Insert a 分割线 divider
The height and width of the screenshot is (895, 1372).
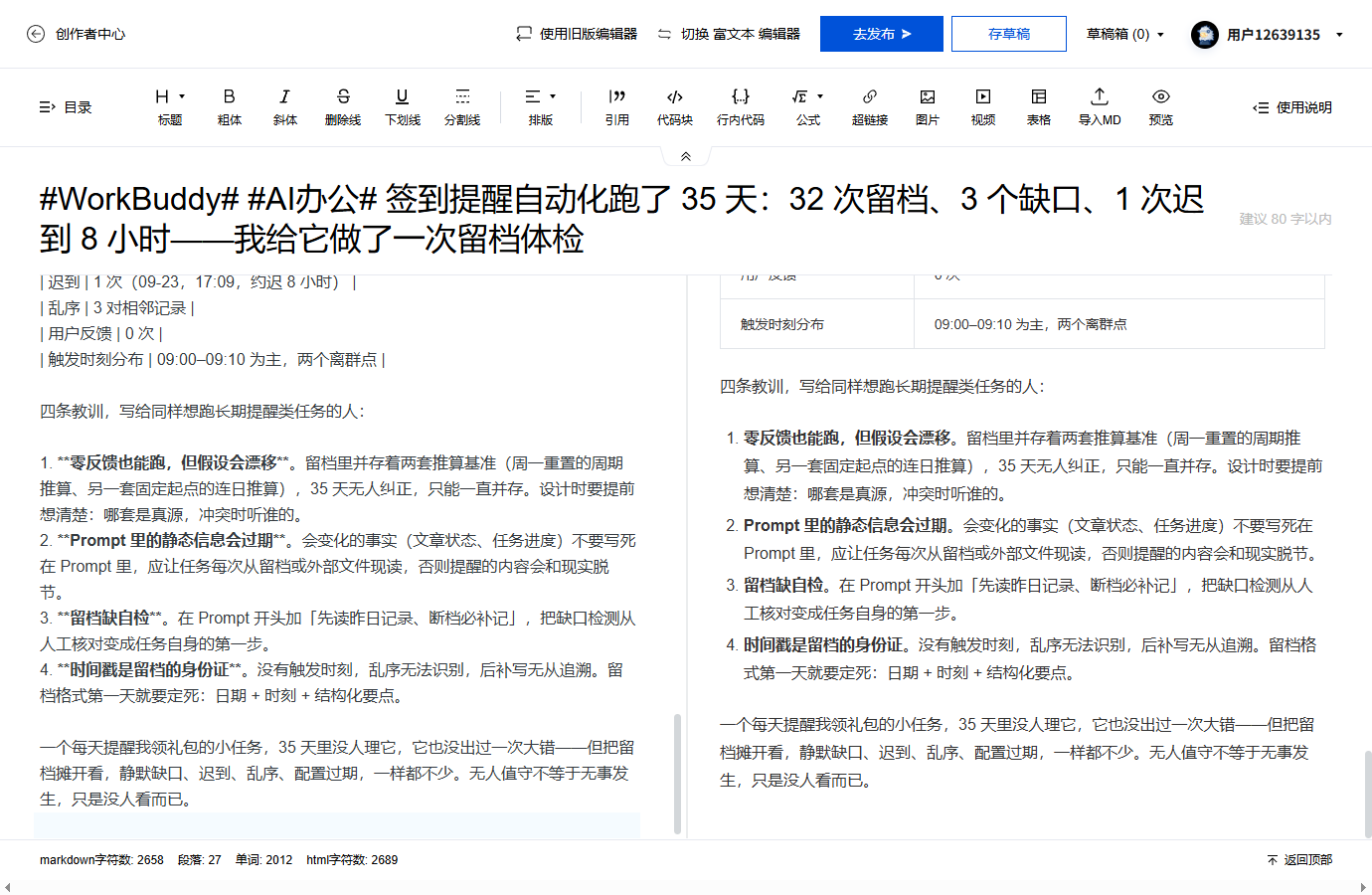[x=462, y=106]
